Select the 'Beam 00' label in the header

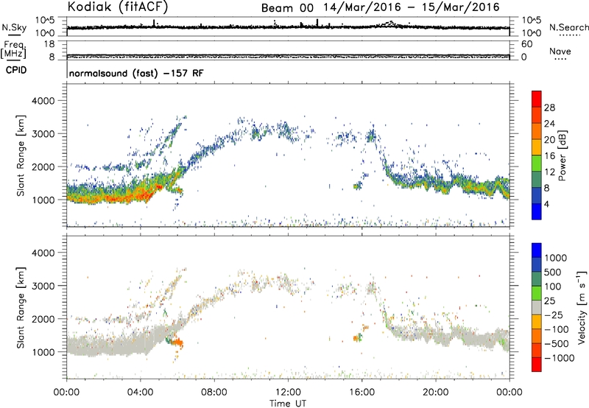[287, 8]
